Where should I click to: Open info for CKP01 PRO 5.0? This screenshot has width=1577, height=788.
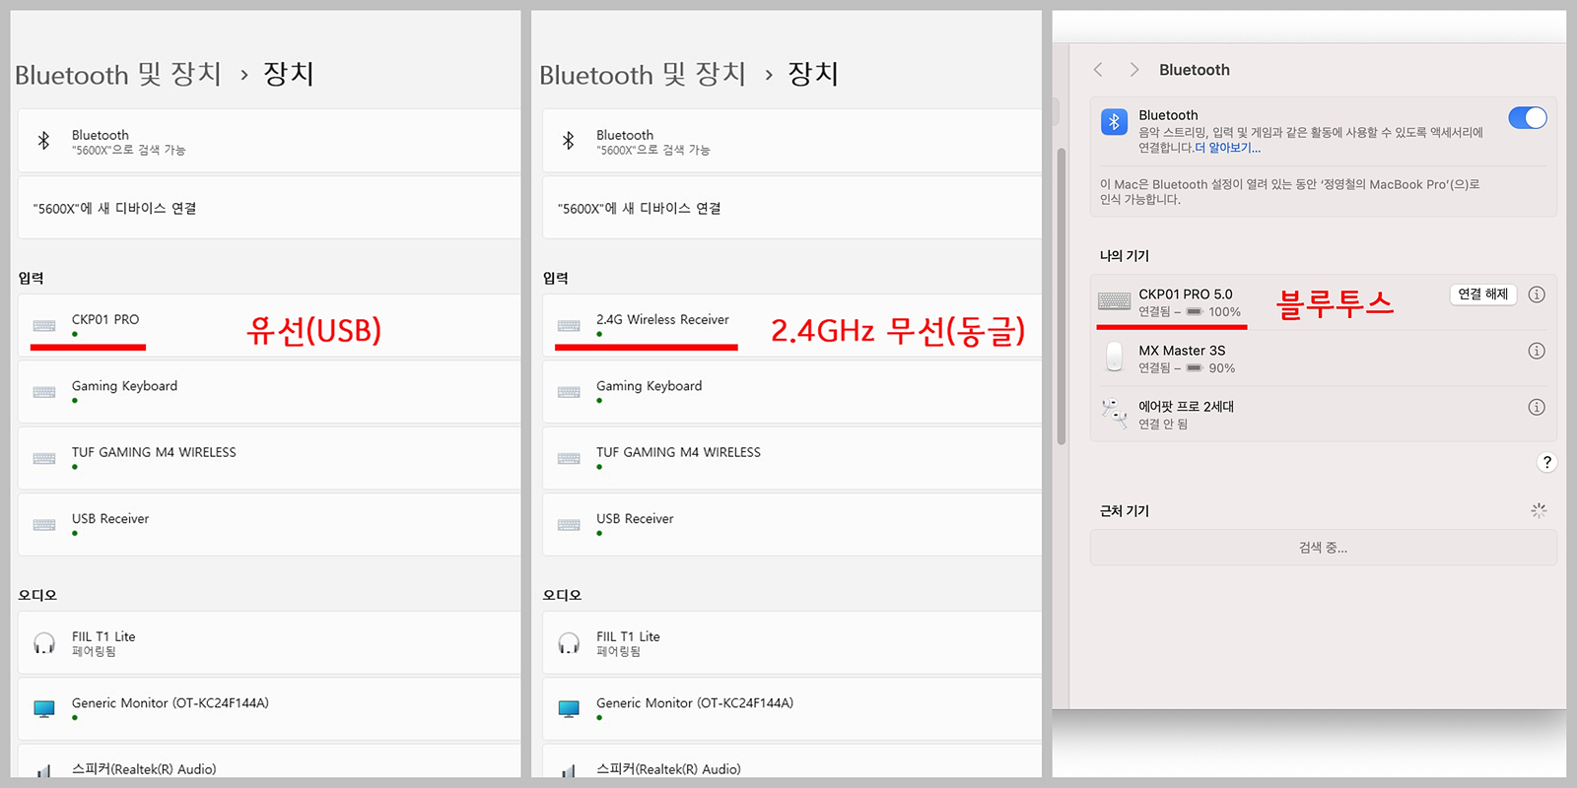(1537, 295)
